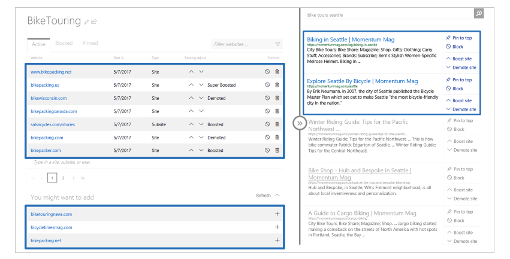
Task: Click the search magnifier button for bike tours seattle
Action: (x=478, y=14)
